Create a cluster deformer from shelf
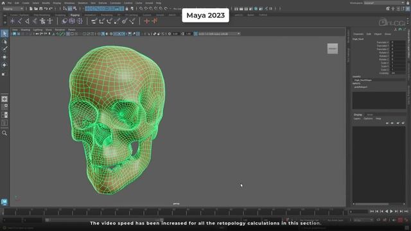Screen dimensions: 411x231 (x=80, y=21)
